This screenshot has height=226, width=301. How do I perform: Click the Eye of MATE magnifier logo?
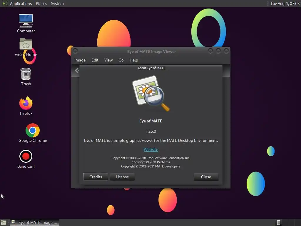[x=151, y=94]
